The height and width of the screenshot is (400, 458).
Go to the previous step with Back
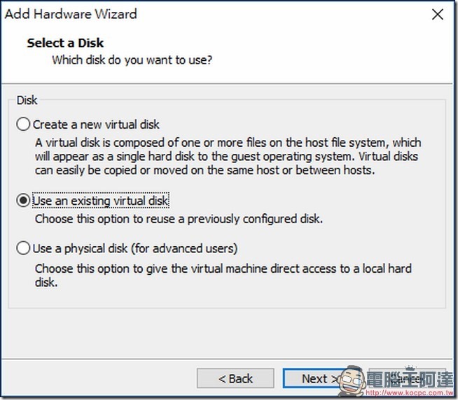pyautogui.click(x=235, y=378)
